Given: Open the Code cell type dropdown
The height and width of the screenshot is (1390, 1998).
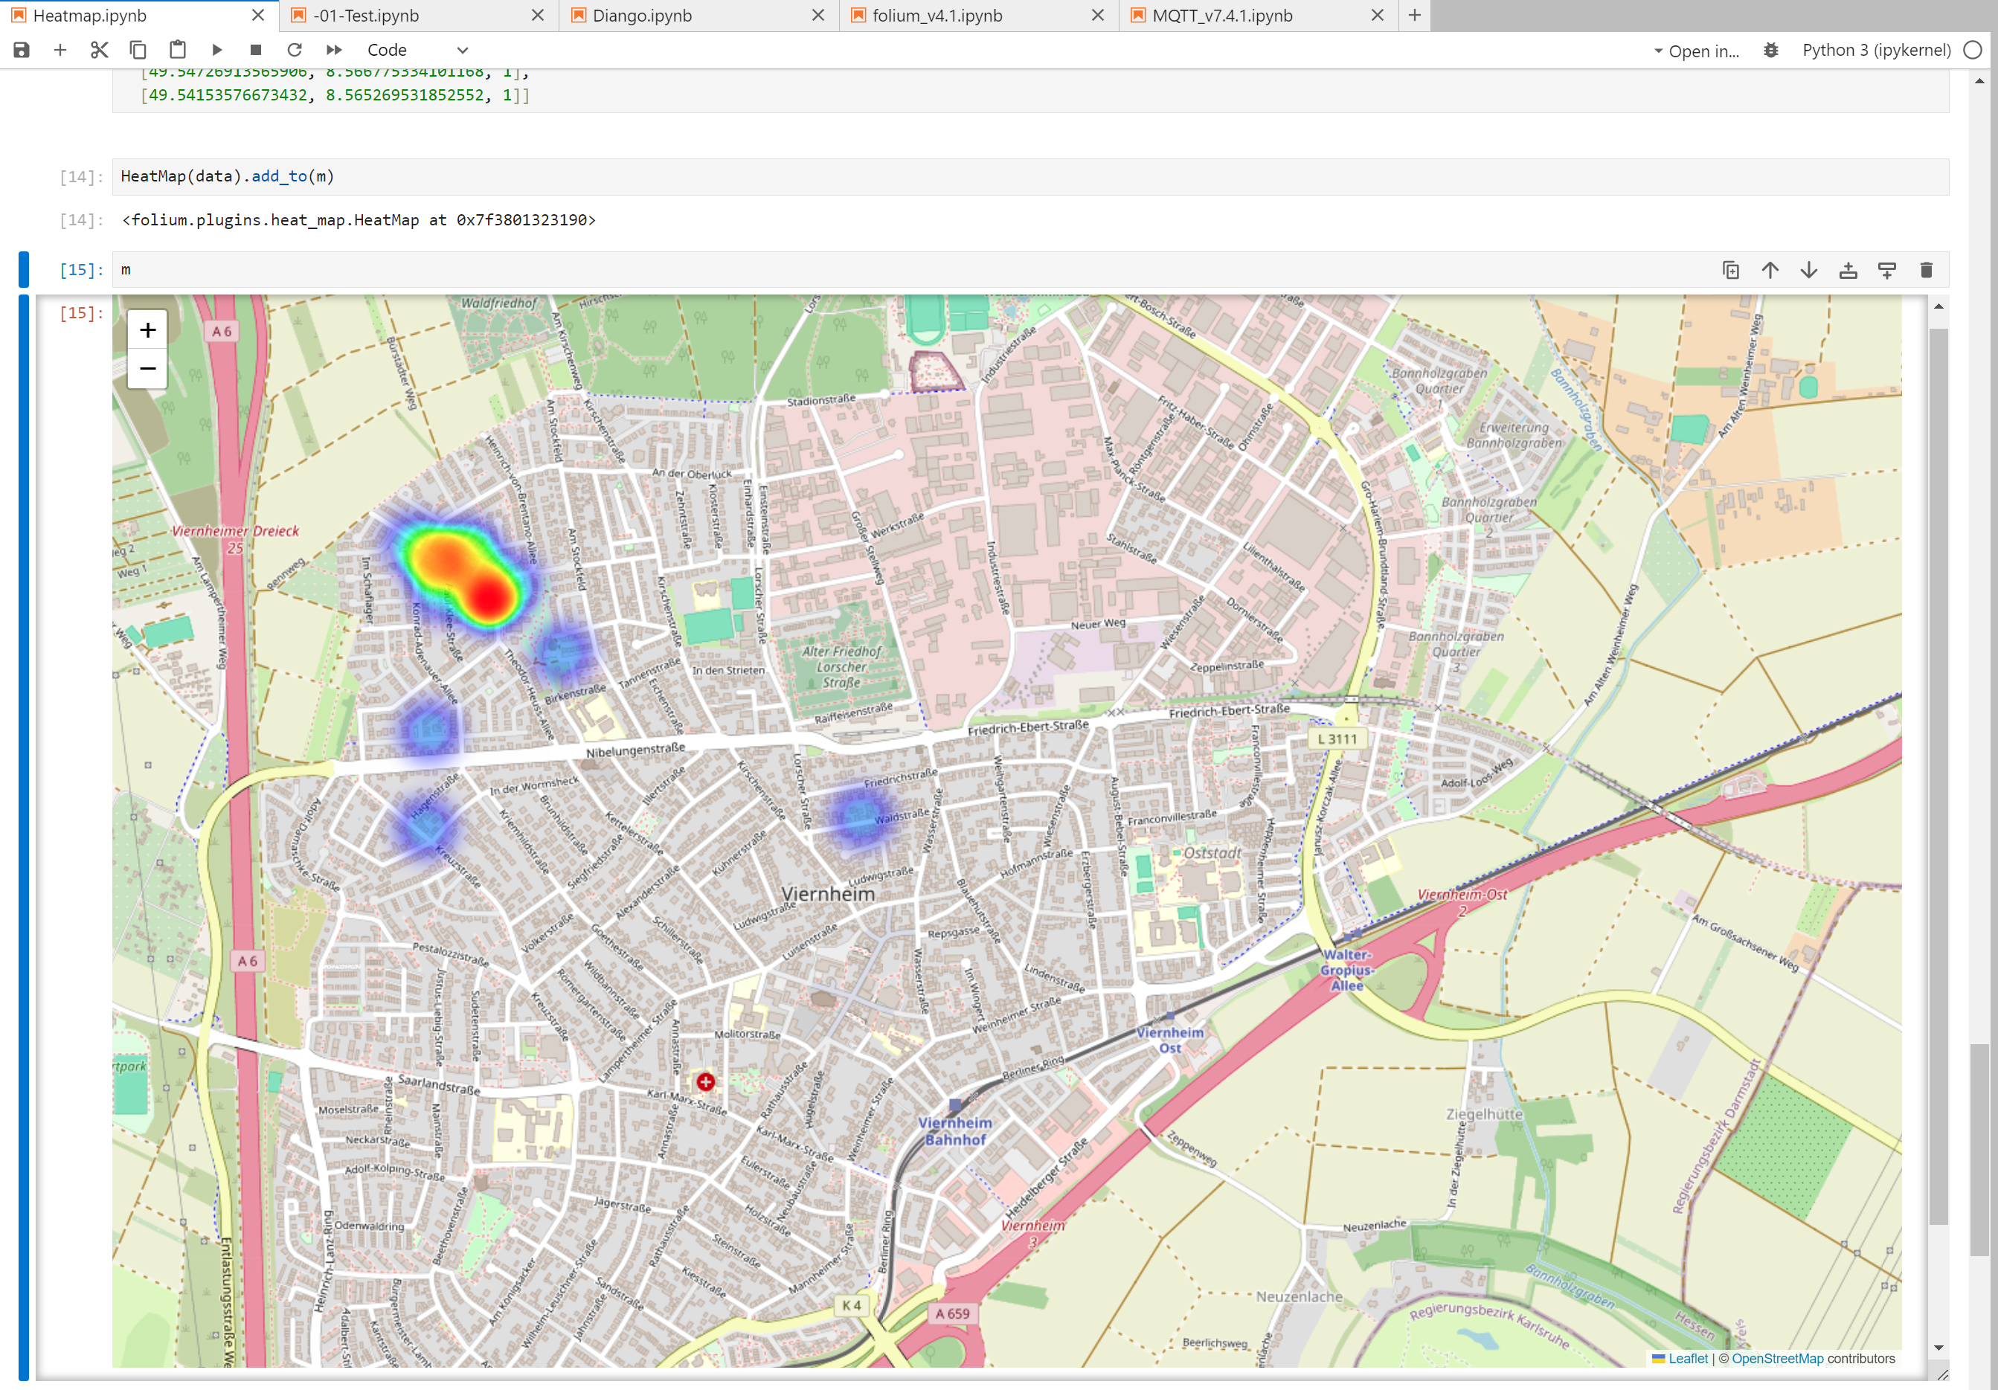Looking at the screenshot, I should point(418,51).
